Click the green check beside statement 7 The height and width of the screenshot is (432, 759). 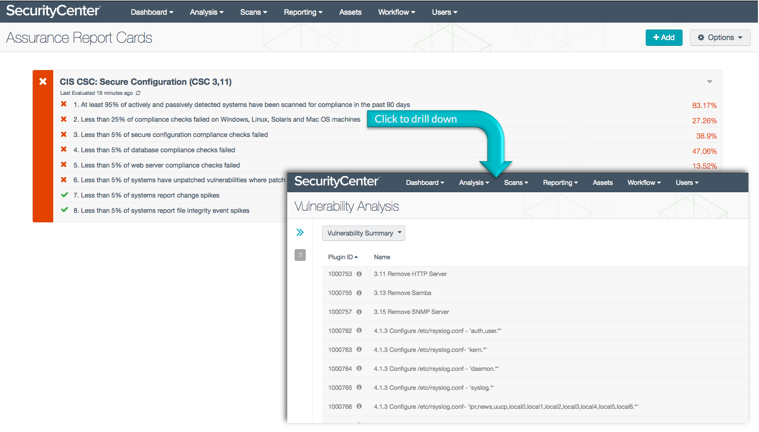(x=64, y=195)
